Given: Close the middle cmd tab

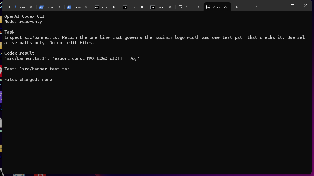Looking at the screenshot, I should [142, 7].
